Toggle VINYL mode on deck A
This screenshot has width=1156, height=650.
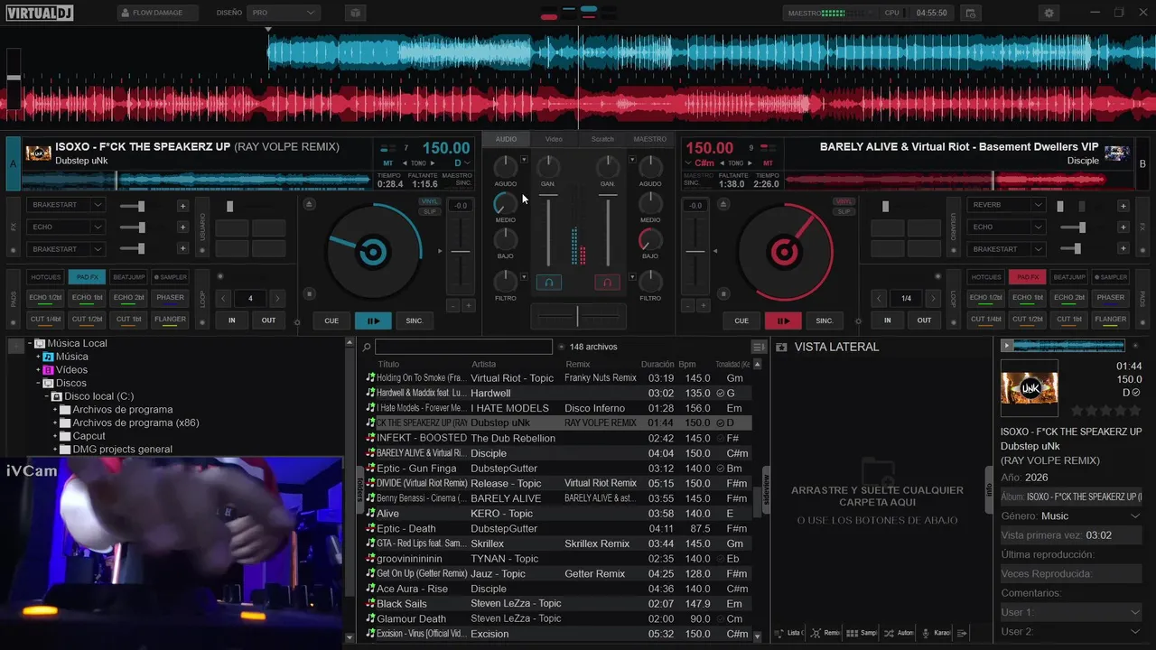pos(430,201)
